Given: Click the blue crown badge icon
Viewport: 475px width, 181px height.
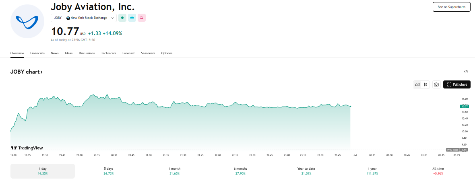Looking at the screenshot, I should click(x=132, y=18).
